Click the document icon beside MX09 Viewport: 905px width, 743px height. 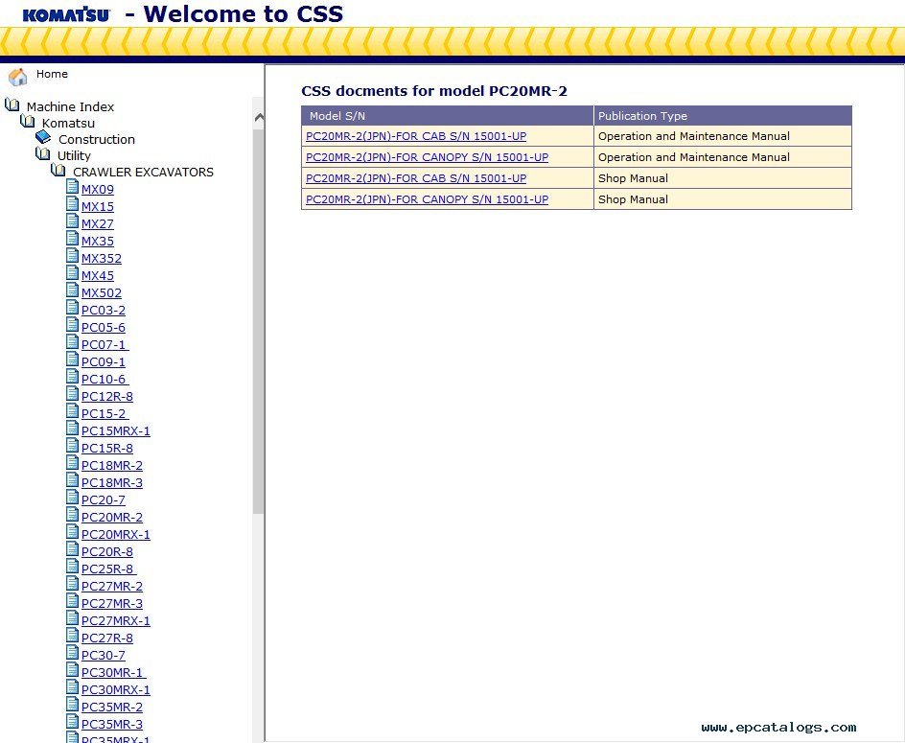[x=72, y=187]
